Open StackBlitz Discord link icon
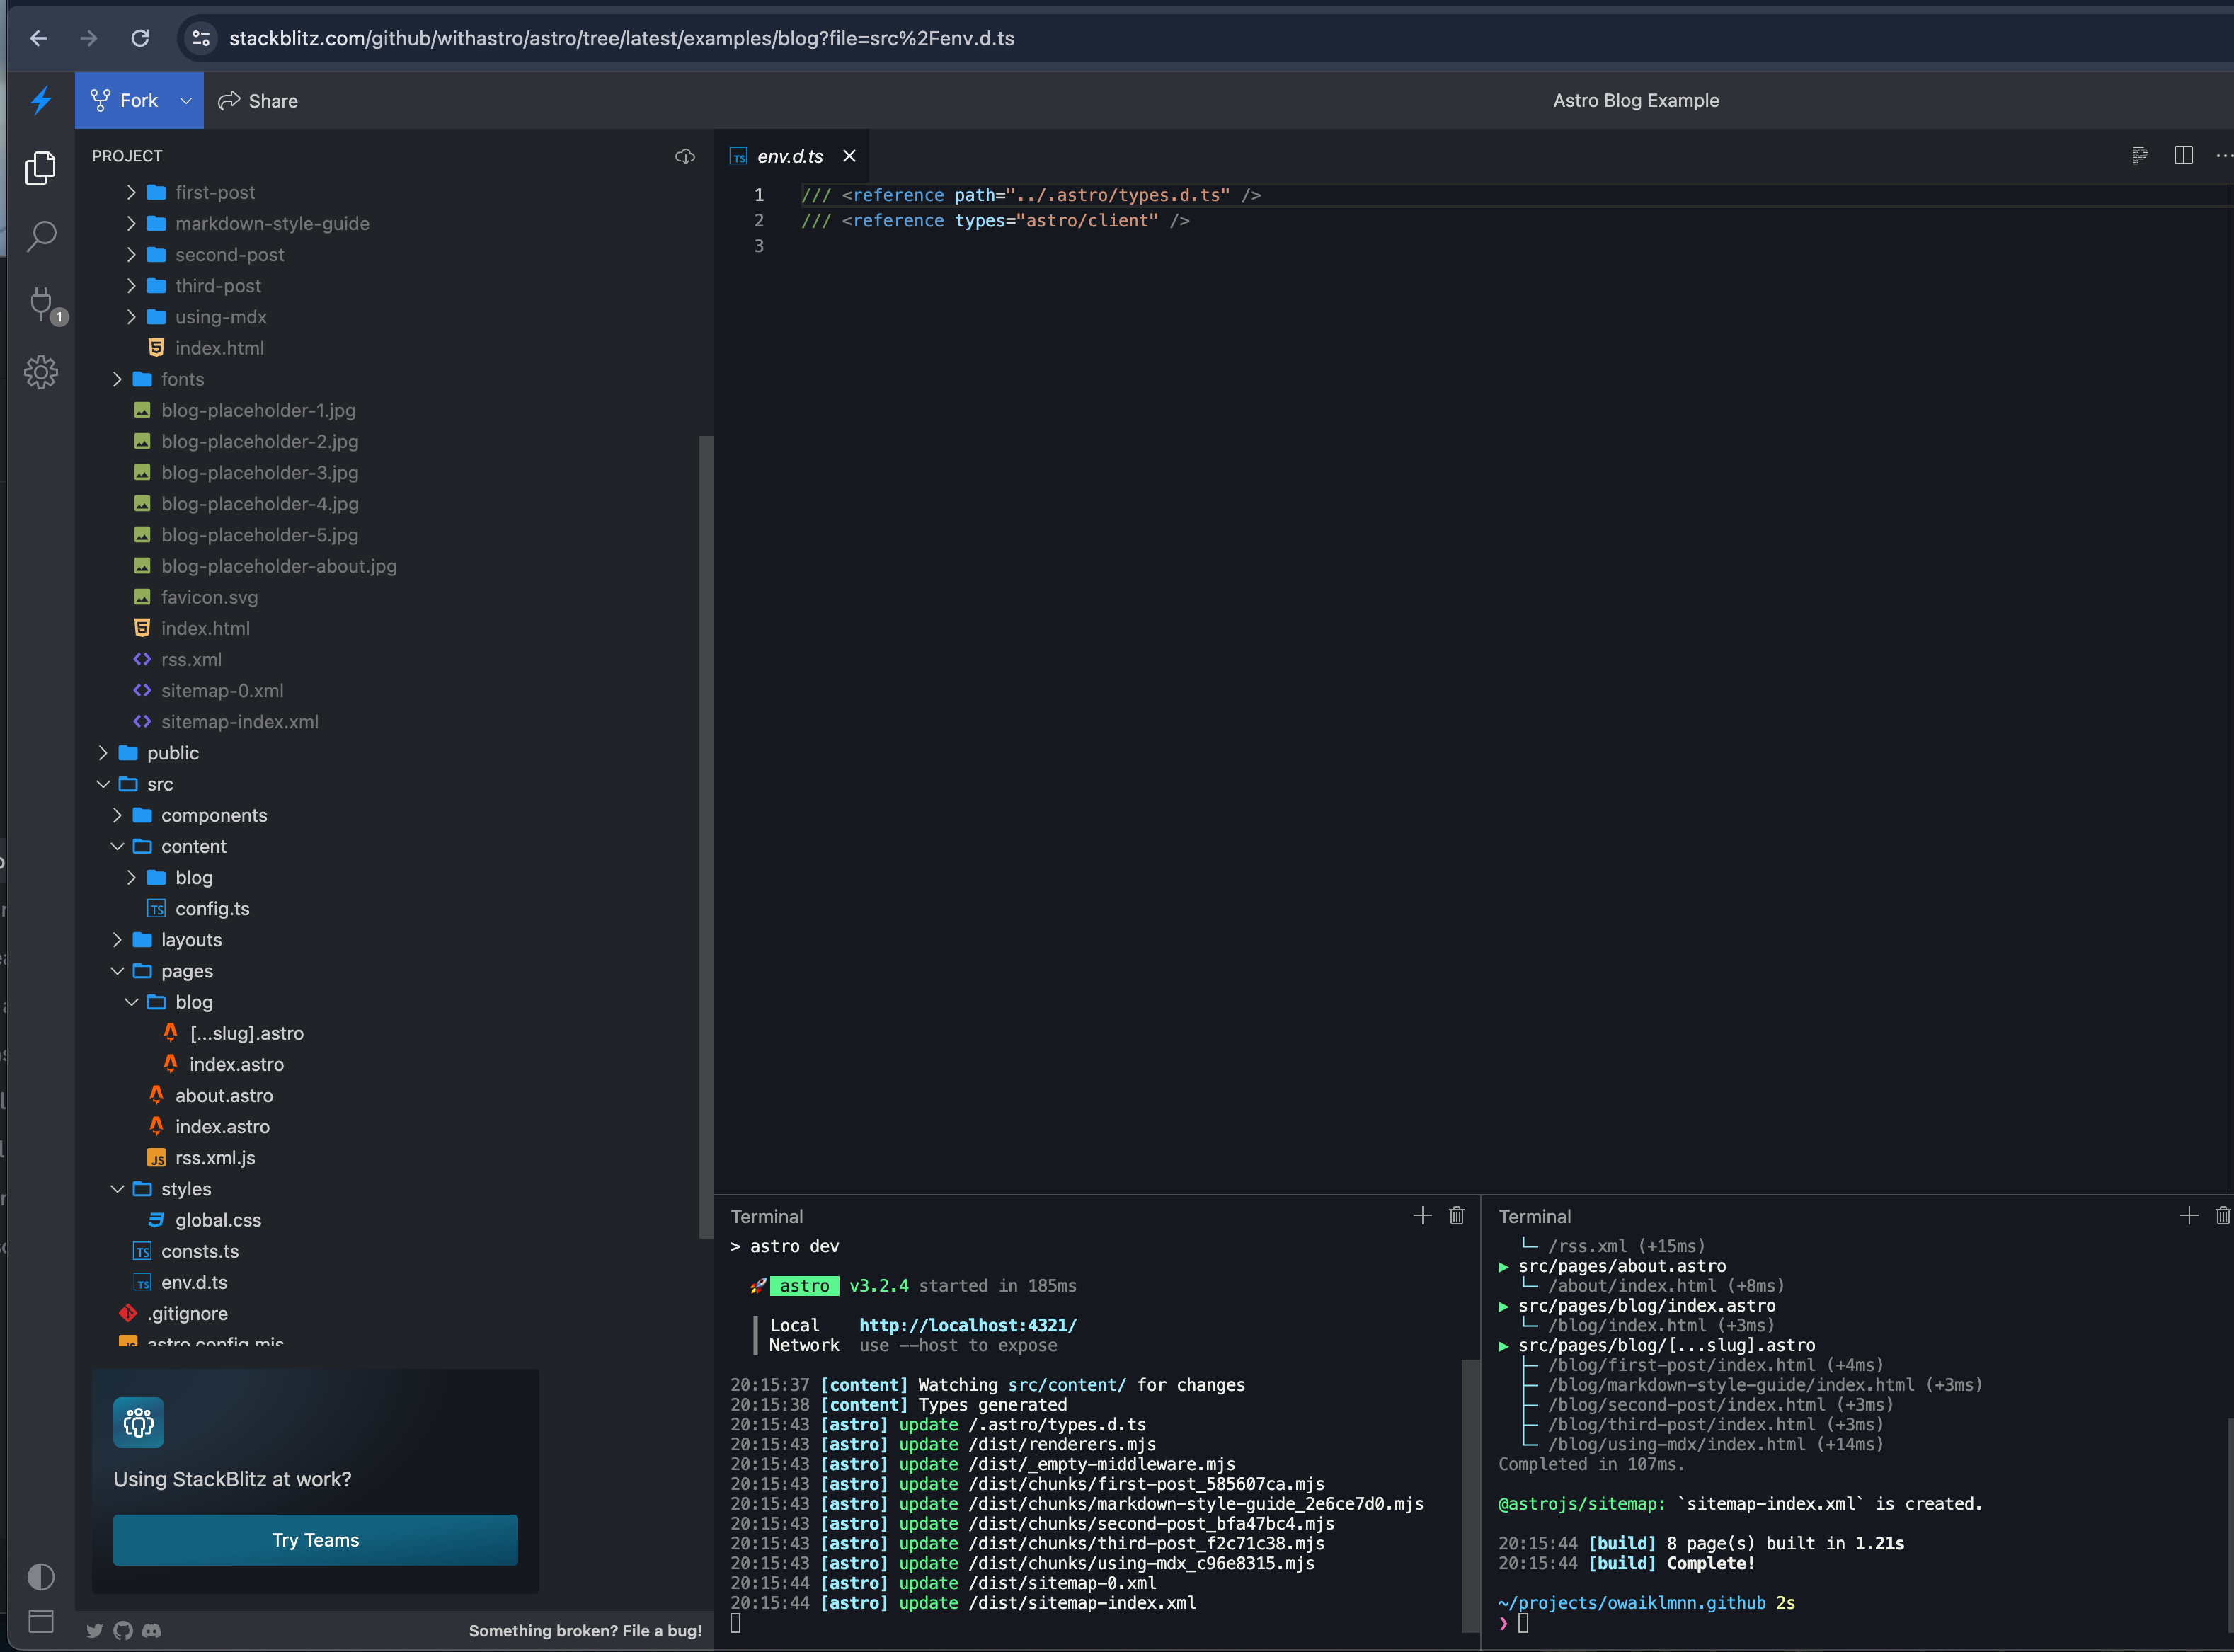This screenshot has width=2234, height=1652. [151, 1631]
